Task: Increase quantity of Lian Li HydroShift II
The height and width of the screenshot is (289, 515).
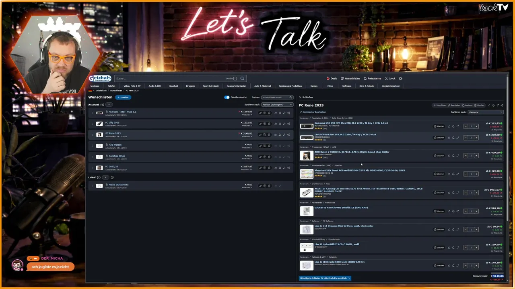Action: coord(476,248)
